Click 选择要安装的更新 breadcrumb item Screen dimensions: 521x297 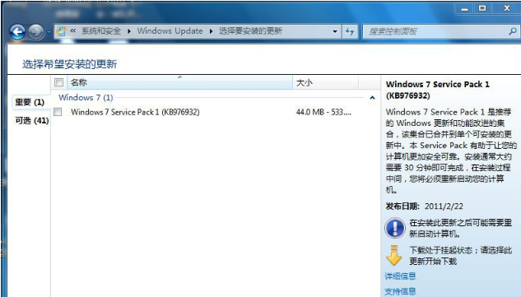(250, 31)
